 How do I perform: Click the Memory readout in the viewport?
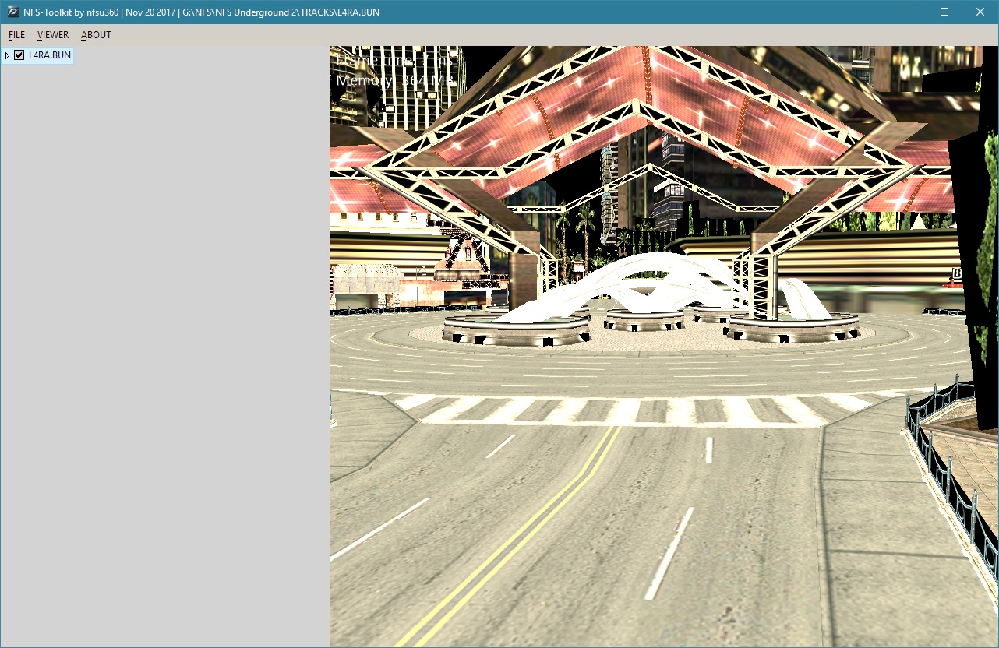[394, 80]
